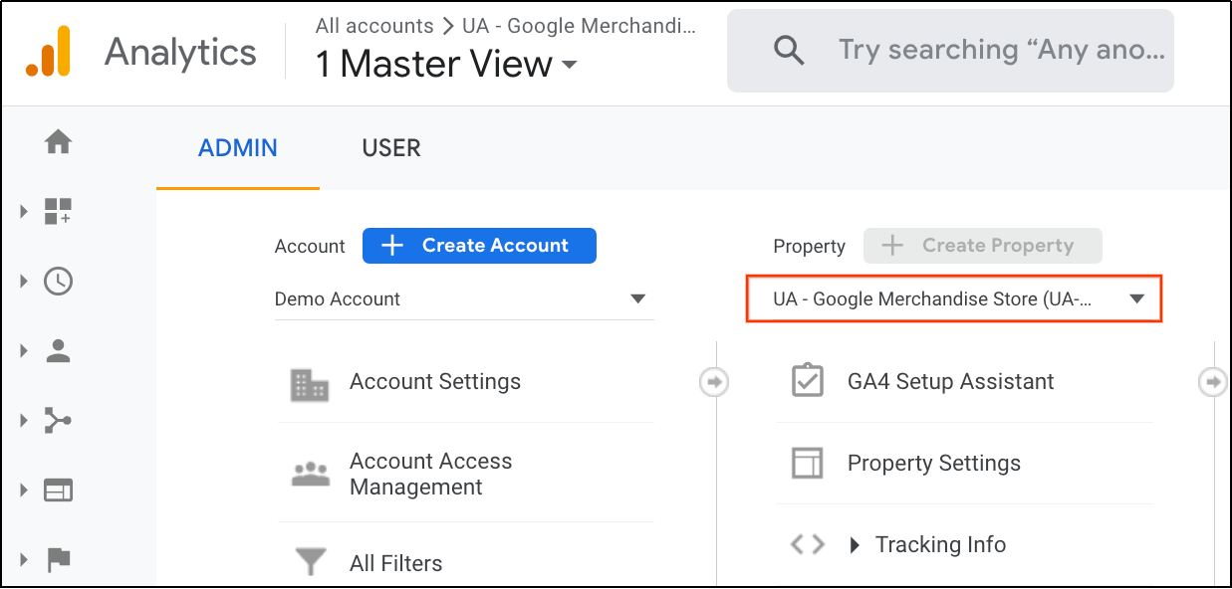Click arrow circle right of Property column
Viewport: 1232px width, 589px height.
tap(1212, 381)
